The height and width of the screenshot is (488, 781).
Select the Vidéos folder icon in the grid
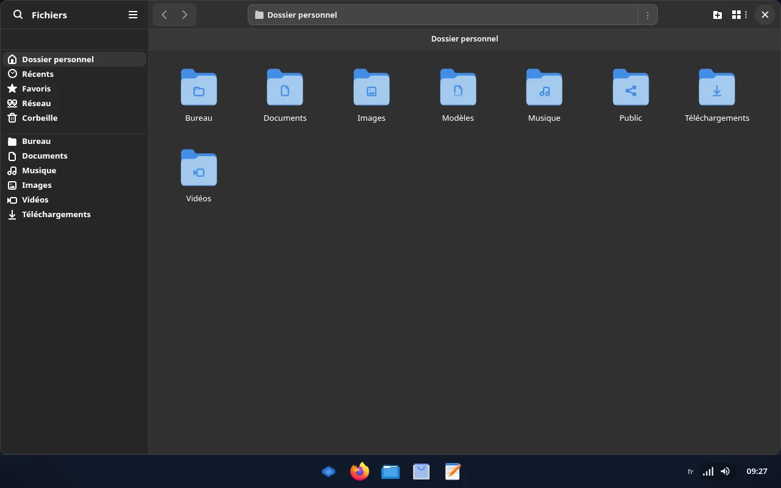coord(199,168)
